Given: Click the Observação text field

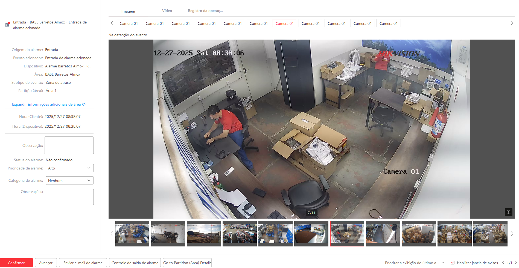Looking at the screenshot, I should (x=69, y=145).
